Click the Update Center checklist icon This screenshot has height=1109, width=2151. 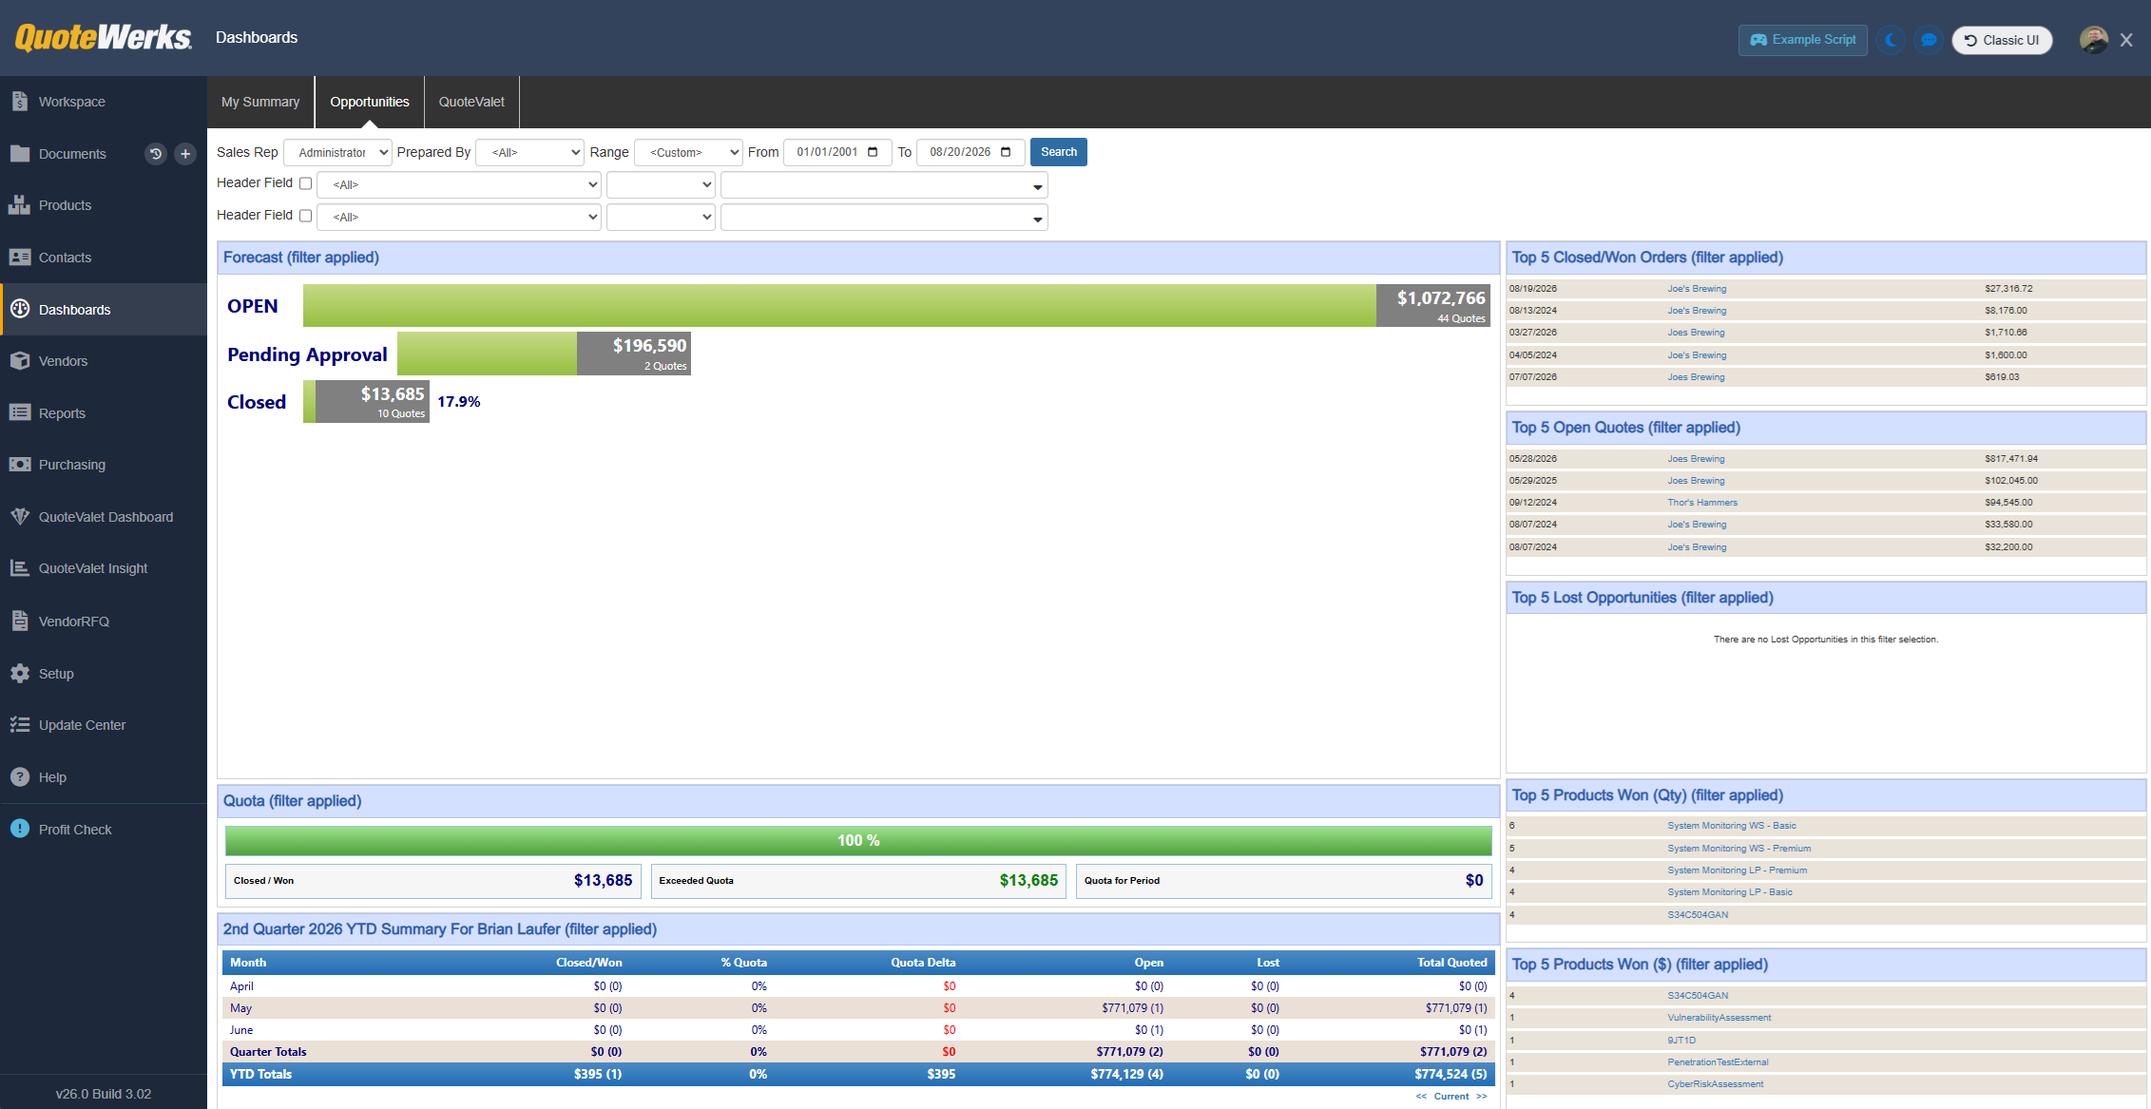tap(20, 725)
